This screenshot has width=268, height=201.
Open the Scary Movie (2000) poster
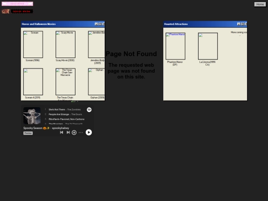pos(66,45)
